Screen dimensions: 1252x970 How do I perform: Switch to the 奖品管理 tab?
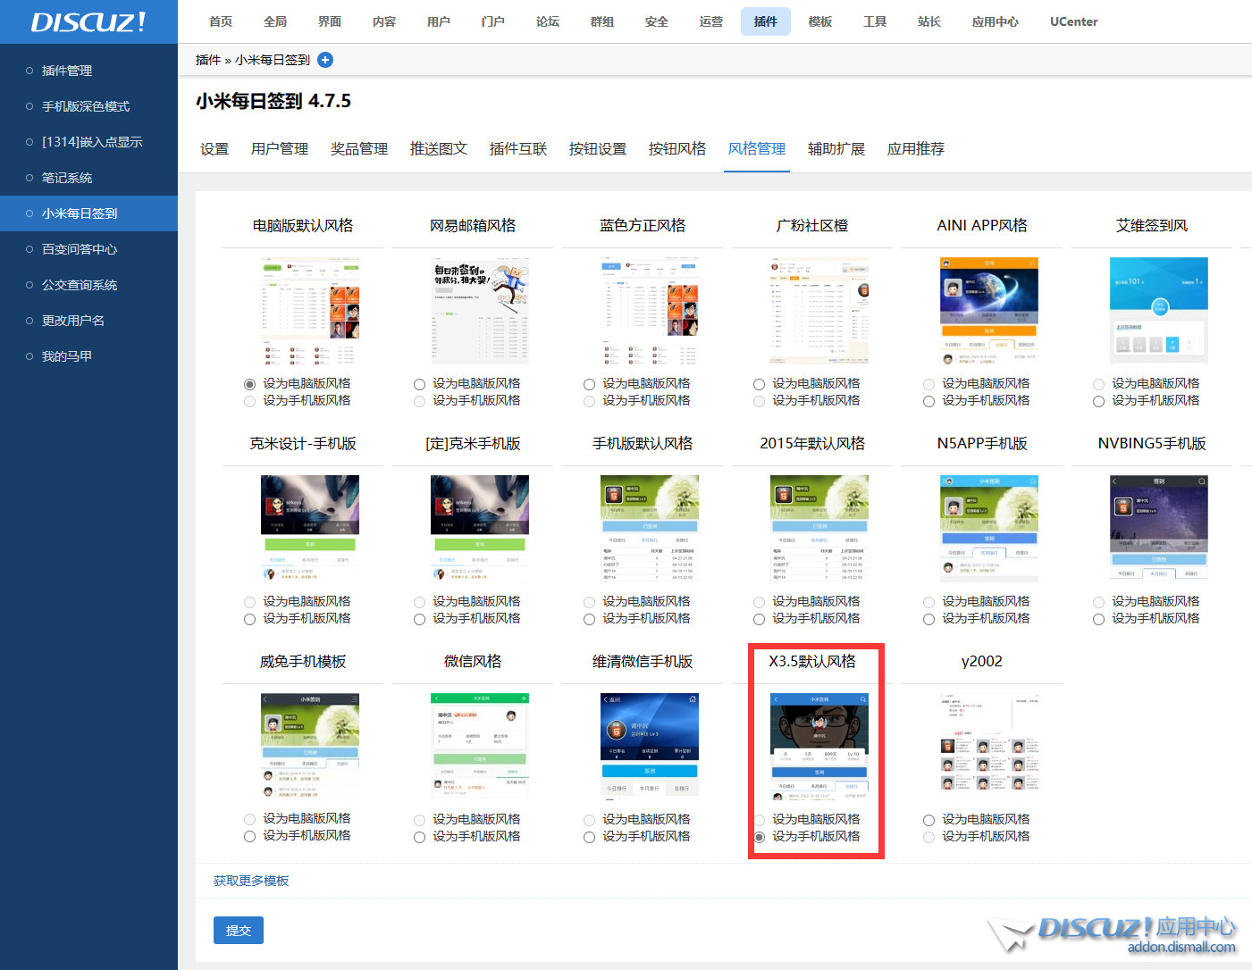coord(359,149)
